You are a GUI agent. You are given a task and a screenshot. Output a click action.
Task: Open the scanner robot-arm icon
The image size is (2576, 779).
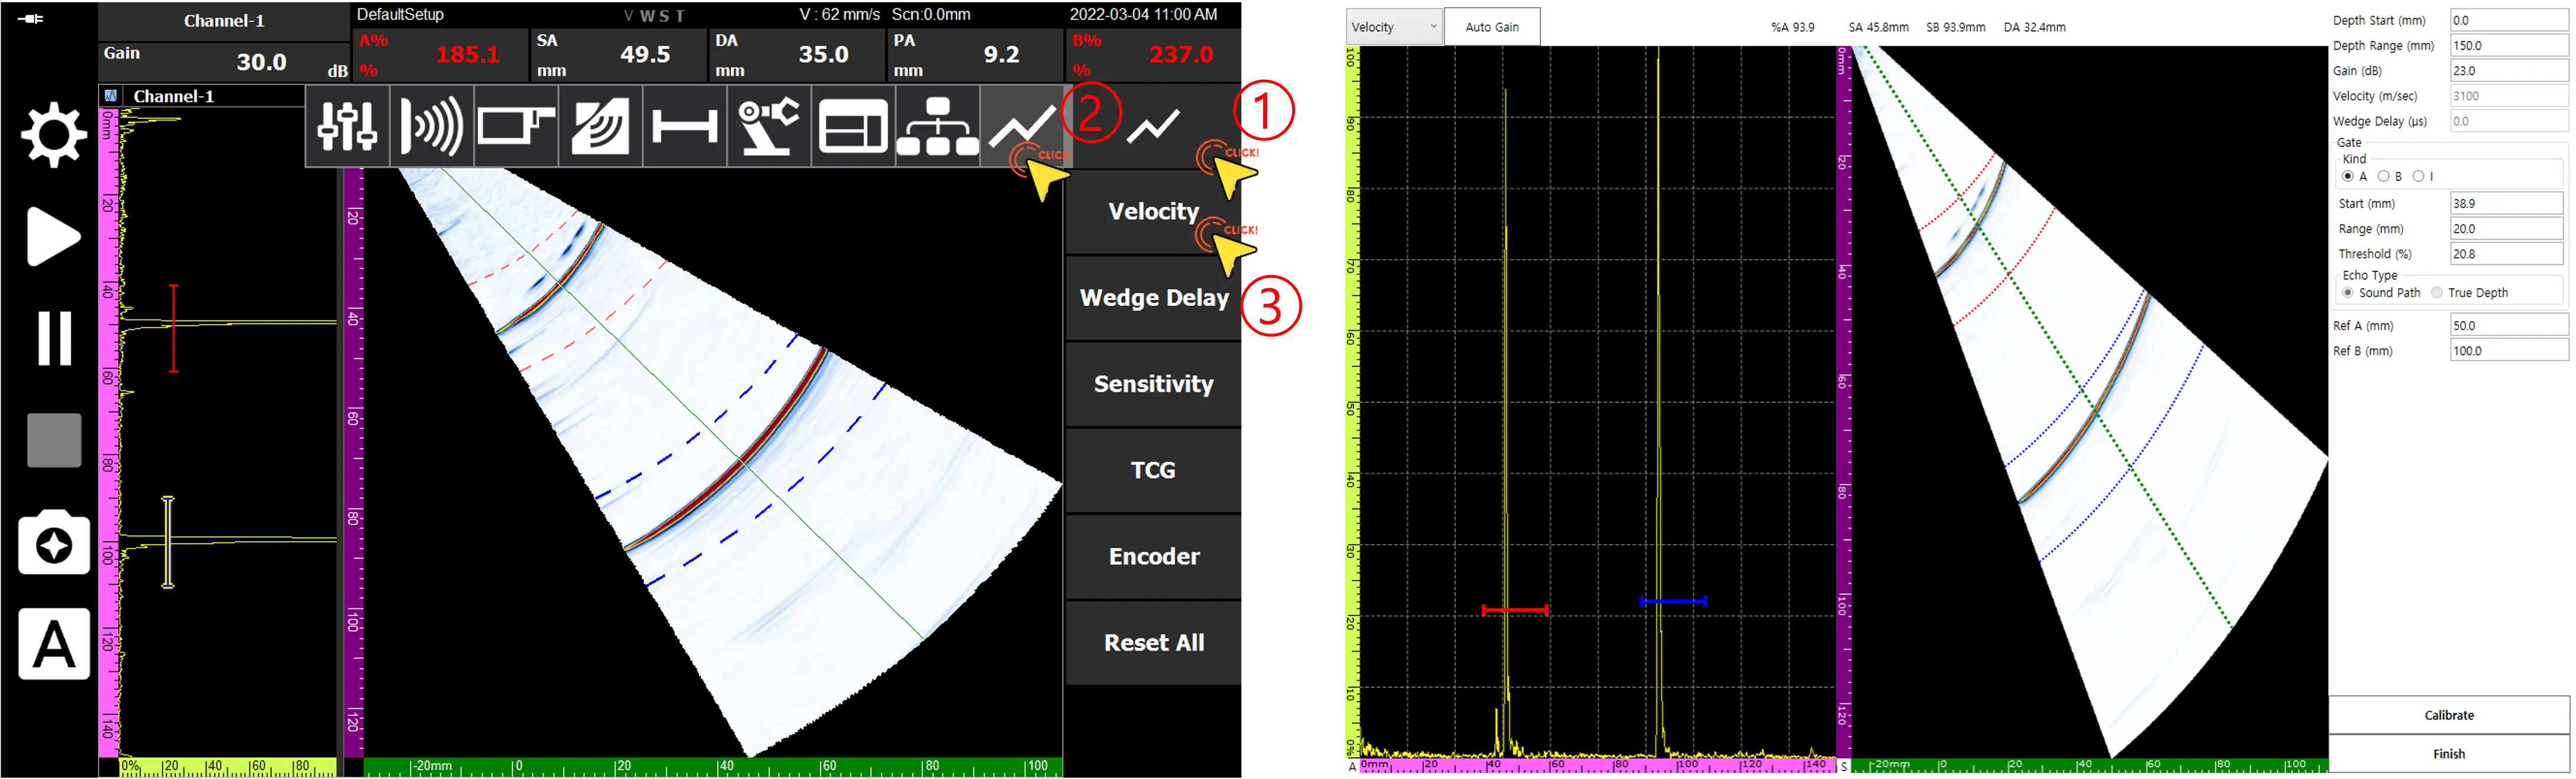tap(768, 126)
